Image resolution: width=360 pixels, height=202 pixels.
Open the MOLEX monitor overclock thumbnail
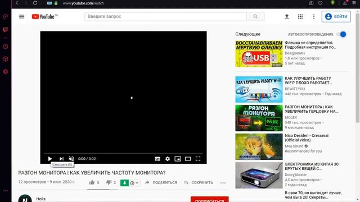pyautogui.click(x=259, y=118)
